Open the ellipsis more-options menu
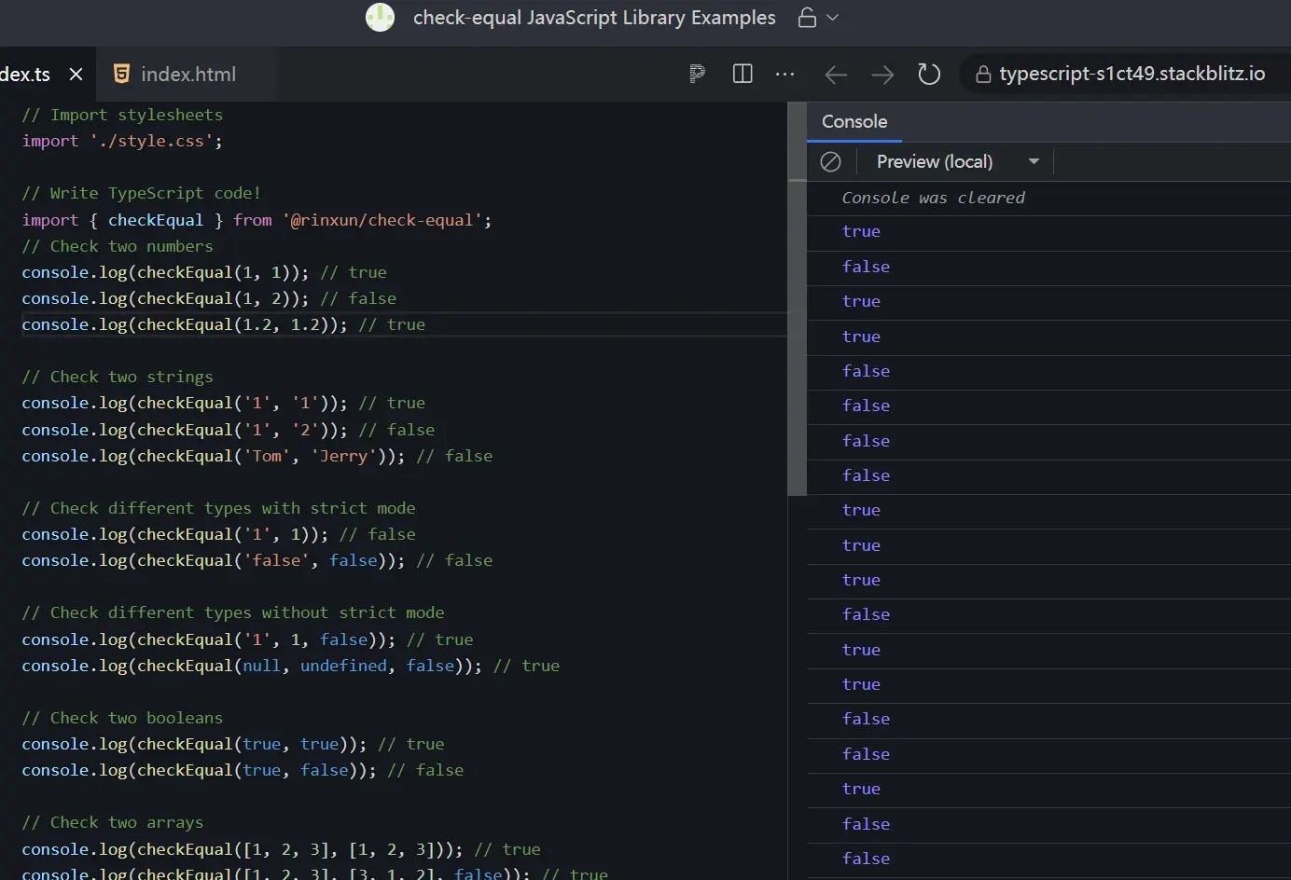 click(785, 75)
